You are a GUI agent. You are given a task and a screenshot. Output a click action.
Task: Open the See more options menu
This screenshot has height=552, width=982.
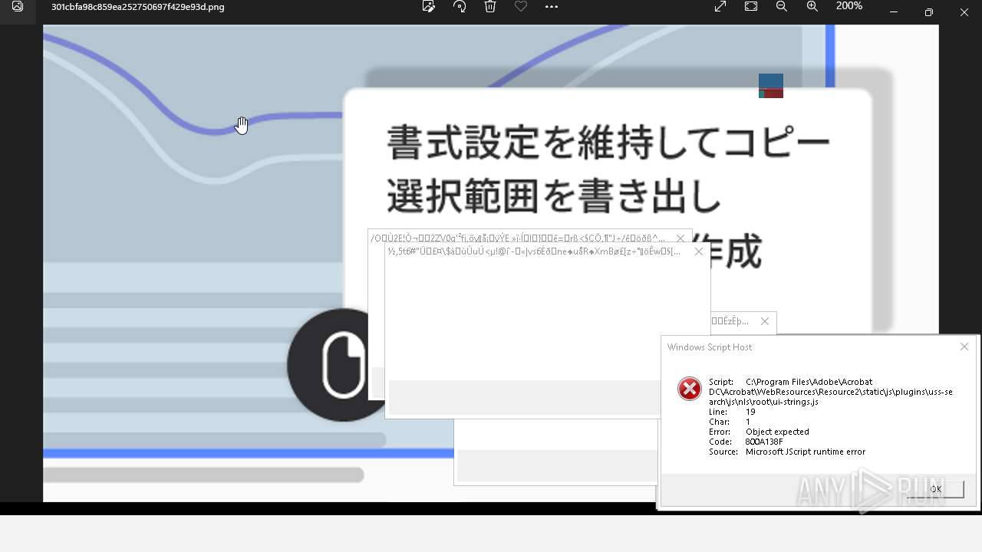(x=552, y=7)
